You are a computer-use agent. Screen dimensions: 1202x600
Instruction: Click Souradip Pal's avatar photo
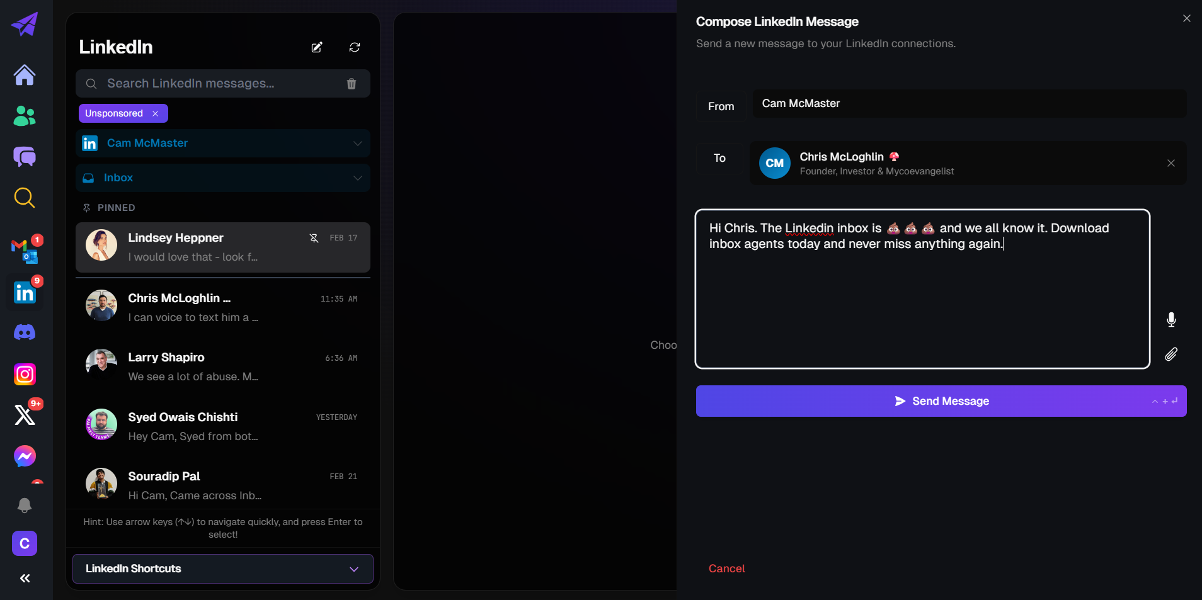(101, 484)
